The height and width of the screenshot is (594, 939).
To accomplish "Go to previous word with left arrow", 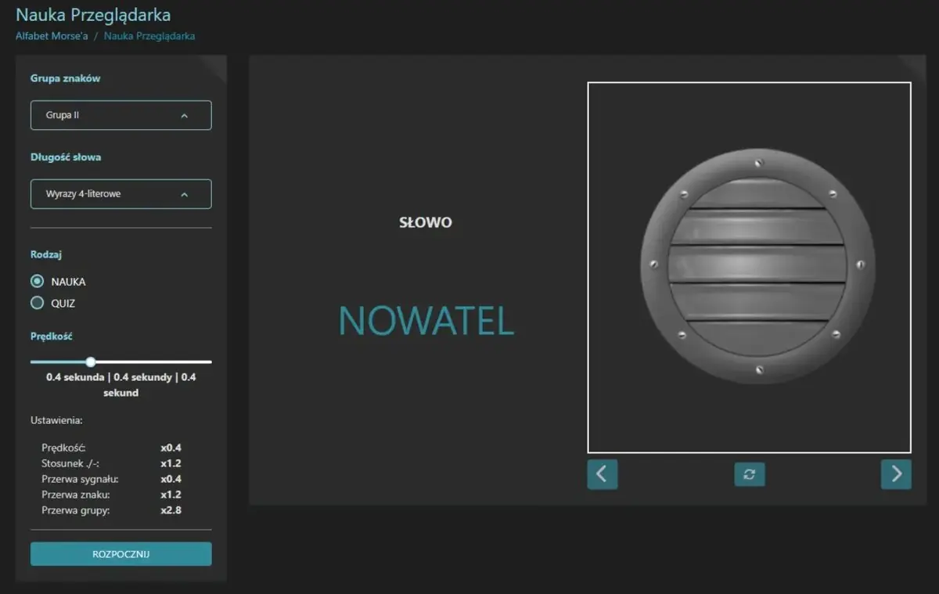I will click(x=603, y=474).
